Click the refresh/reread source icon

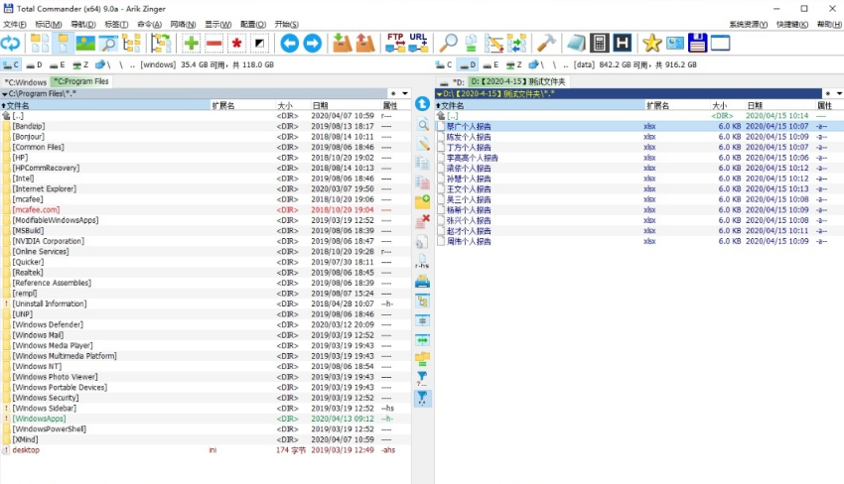(10, 43)
